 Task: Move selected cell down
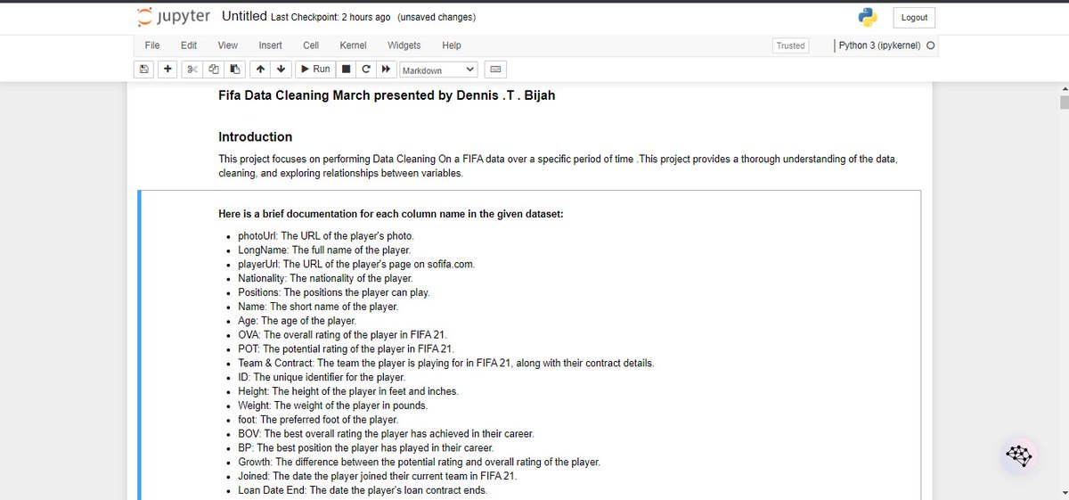(281, 69)
